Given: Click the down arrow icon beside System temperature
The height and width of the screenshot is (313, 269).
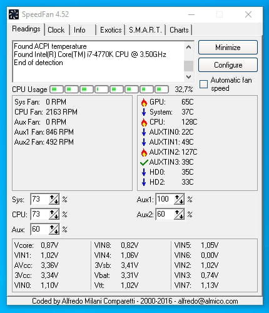Looking at the screenshot, I should 144,112.
